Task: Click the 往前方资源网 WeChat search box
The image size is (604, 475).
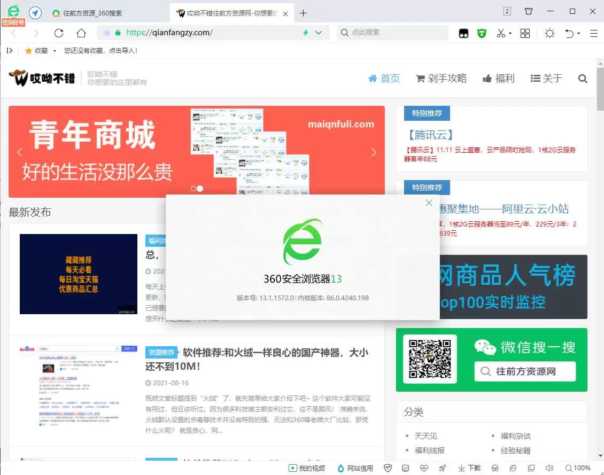Action: click(x=525, y=371)
